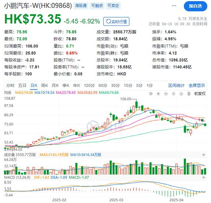Viewport: 211px width, 203px height.
Task: Switch to the 1分 interval tab
Action: click(x=150, y=85)
